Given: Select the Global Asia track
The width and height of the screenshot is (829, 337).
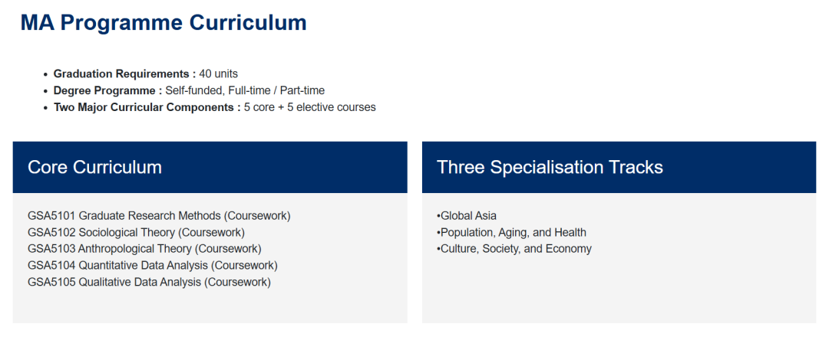Looking at the screenshot, I should (x=468, y=216).
